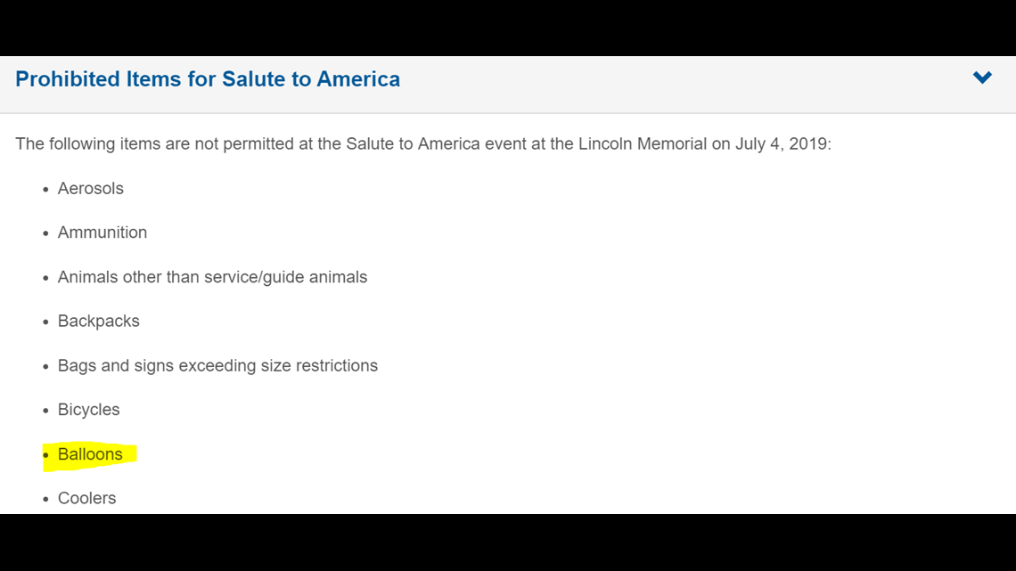Click the bullet beside Animals entry

(x=45, y=279)
